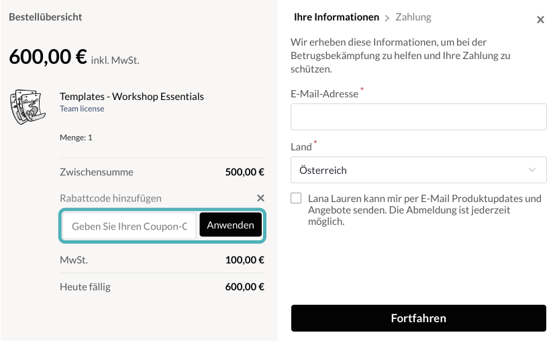Enable product updates email checkbox

coord(297,199)
